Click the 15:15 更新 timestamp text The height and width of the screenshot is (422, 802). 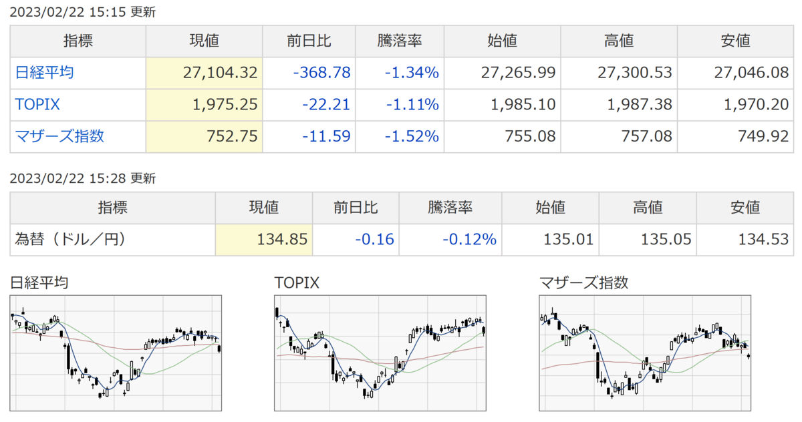pyautogui.click(x=85, y=12)
